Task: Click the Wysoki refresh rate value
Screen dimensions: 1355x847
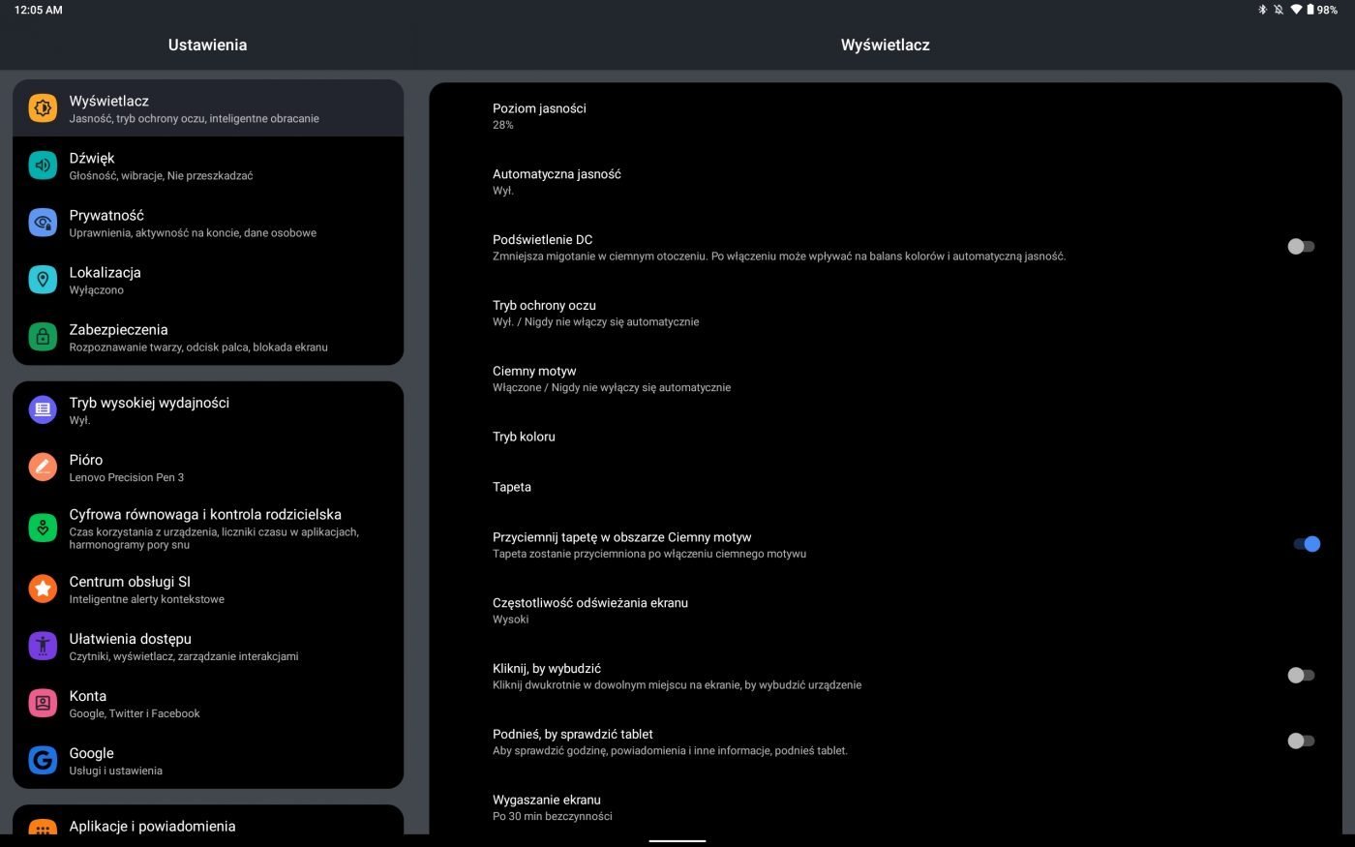Action: point(510,620)
